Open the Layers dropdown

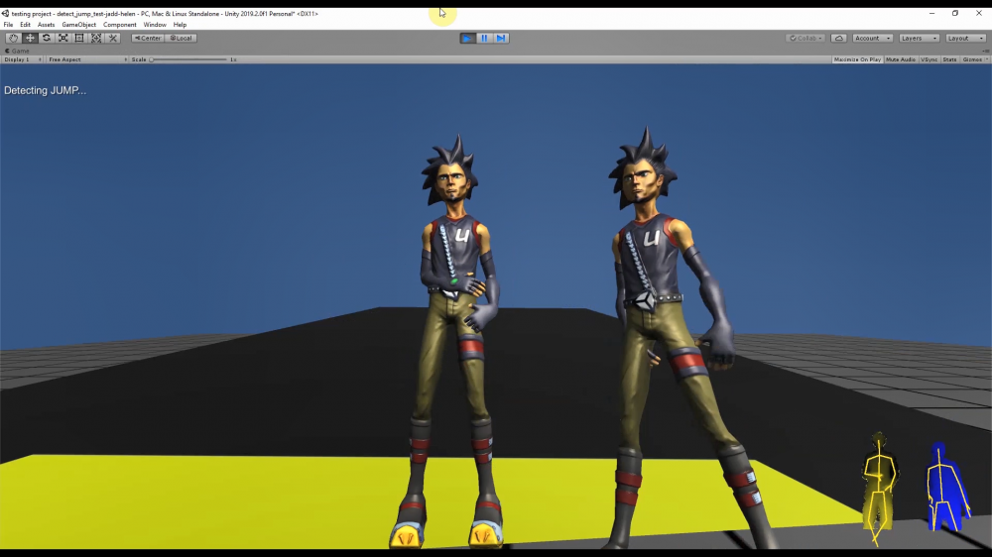point(919,38)
